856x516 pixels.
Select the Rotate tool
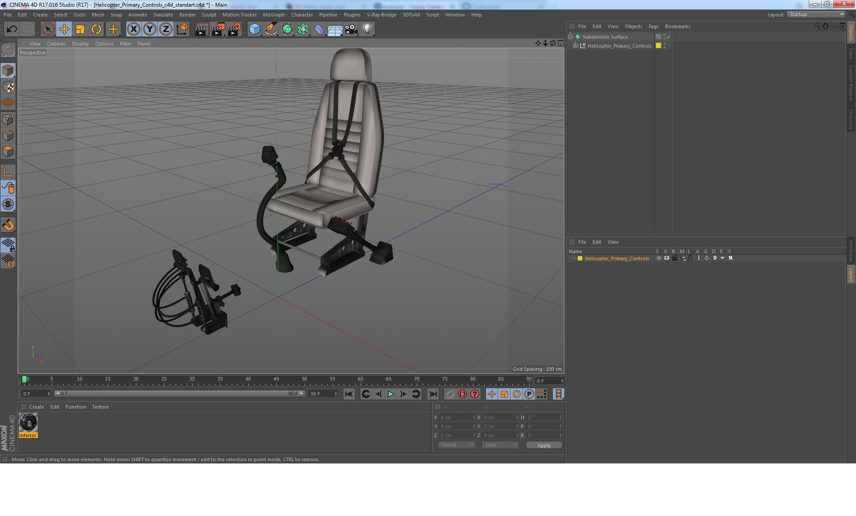click(96, 29)
